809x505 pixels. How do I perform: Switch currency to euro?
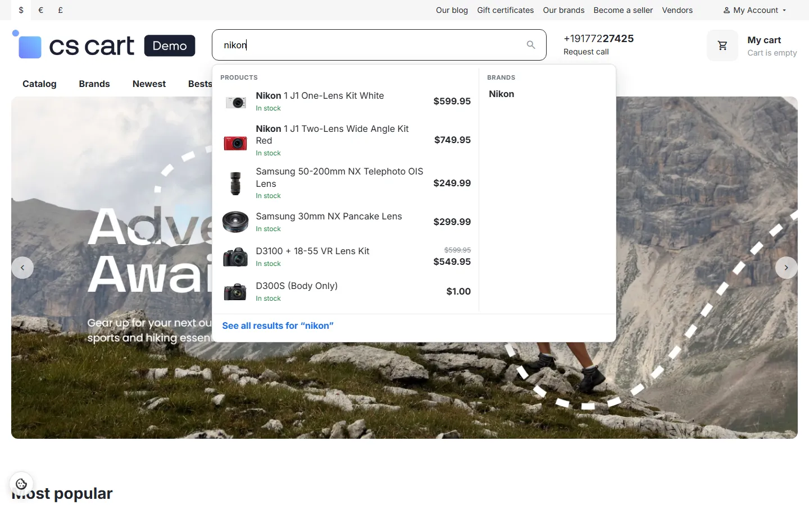tap(40, 10)
